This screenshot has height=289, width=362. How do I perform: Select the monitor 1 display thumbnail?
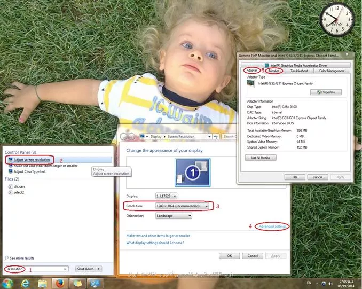pos(193,173)
